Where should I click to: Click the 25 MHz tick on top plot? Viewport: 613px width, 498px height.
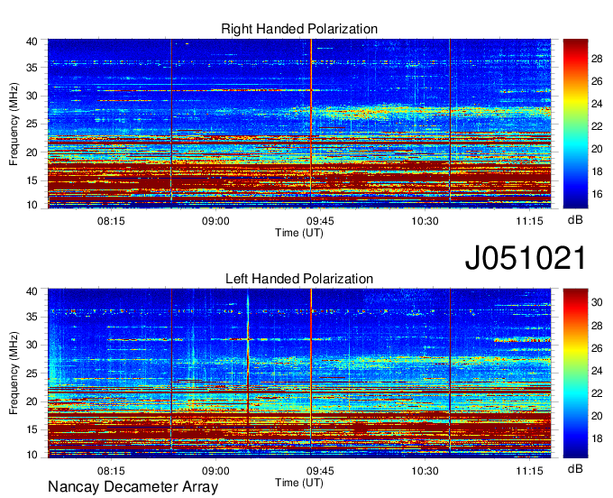coord(32,124)
